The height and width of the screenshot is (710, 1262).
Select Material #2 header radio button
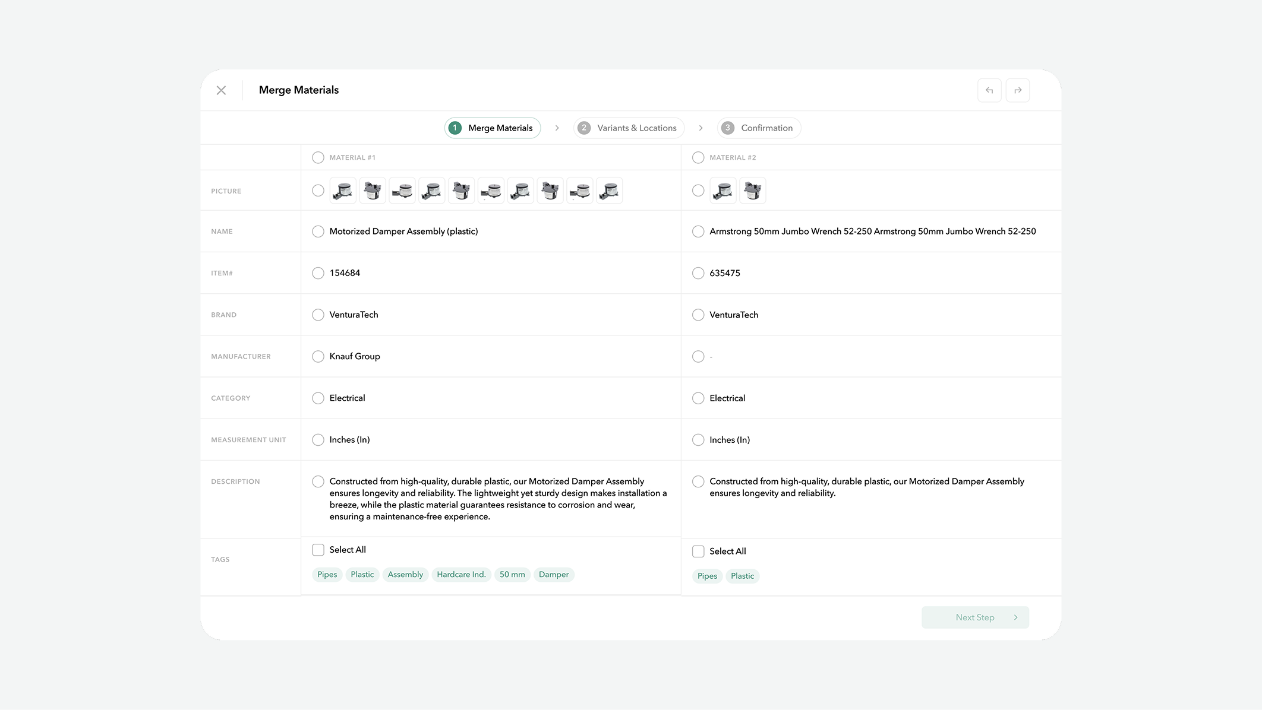coord(698,157)
